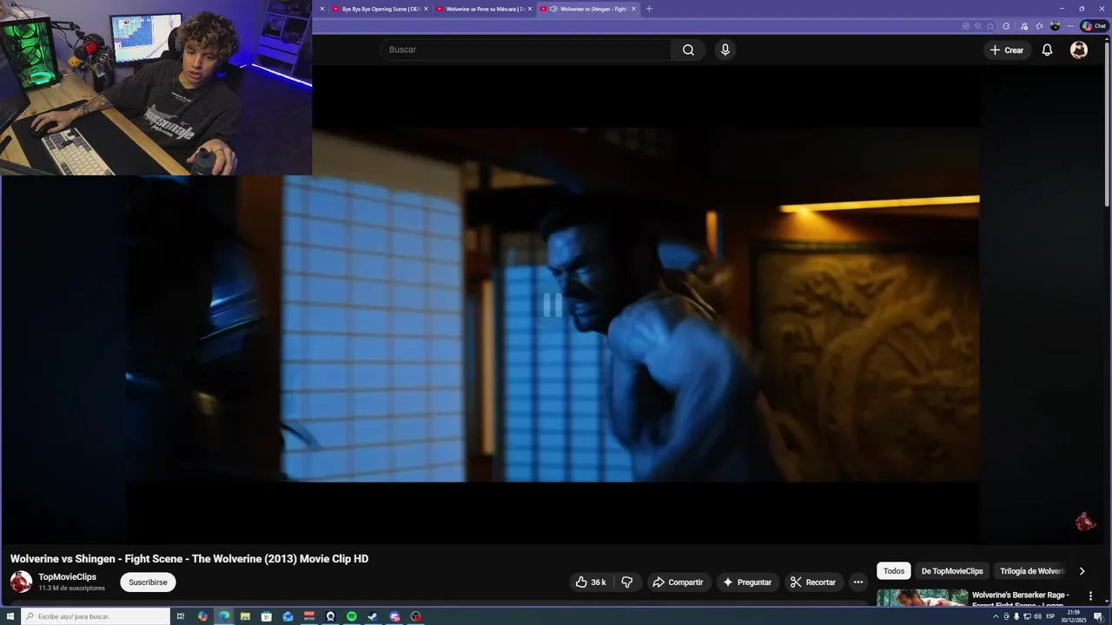The image size is (1112, 625).
Task: Open more actions three-dot menu below video
Action: (x=858, y=582)
